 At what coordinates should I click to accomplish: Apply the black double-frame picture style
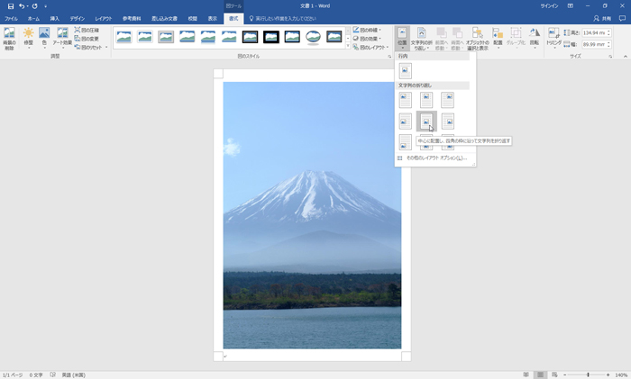(x=249, y=37)
